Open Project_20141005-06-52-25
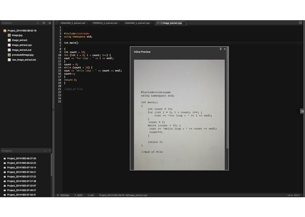 click(x=22, y=163)
